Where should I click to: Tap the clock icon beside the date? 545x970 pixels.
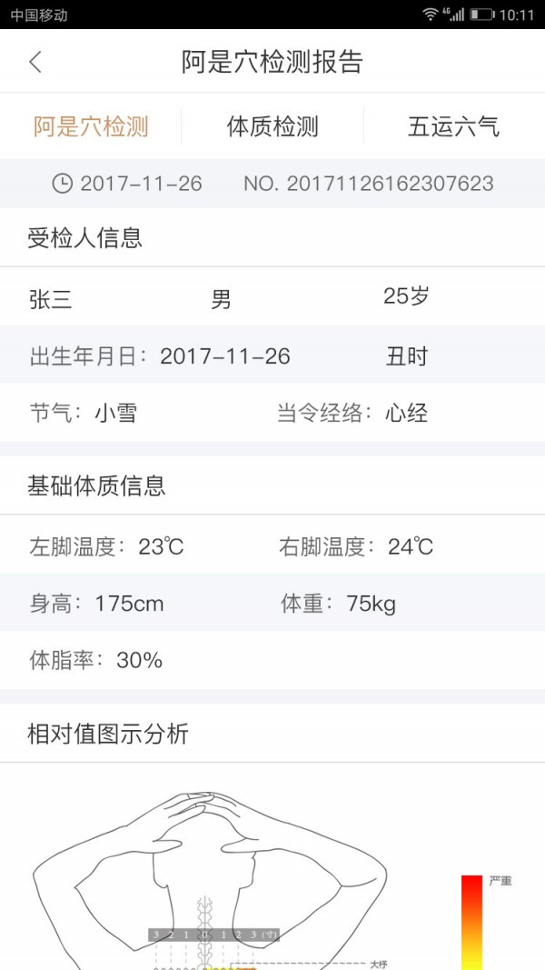coord(62,184)
